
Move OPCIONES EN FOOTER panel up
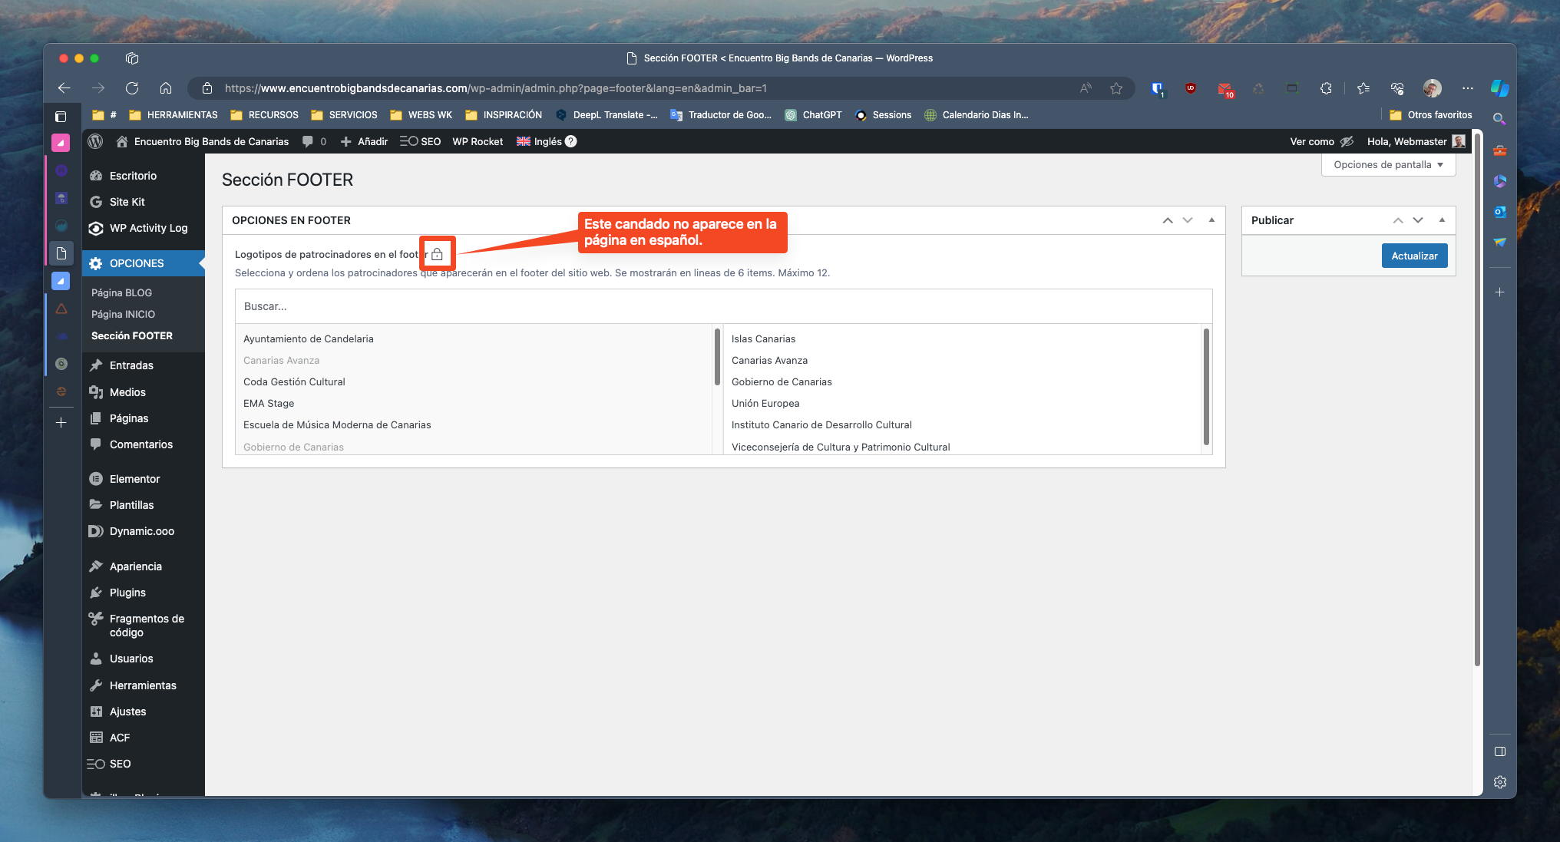[x=1168, y=220]
